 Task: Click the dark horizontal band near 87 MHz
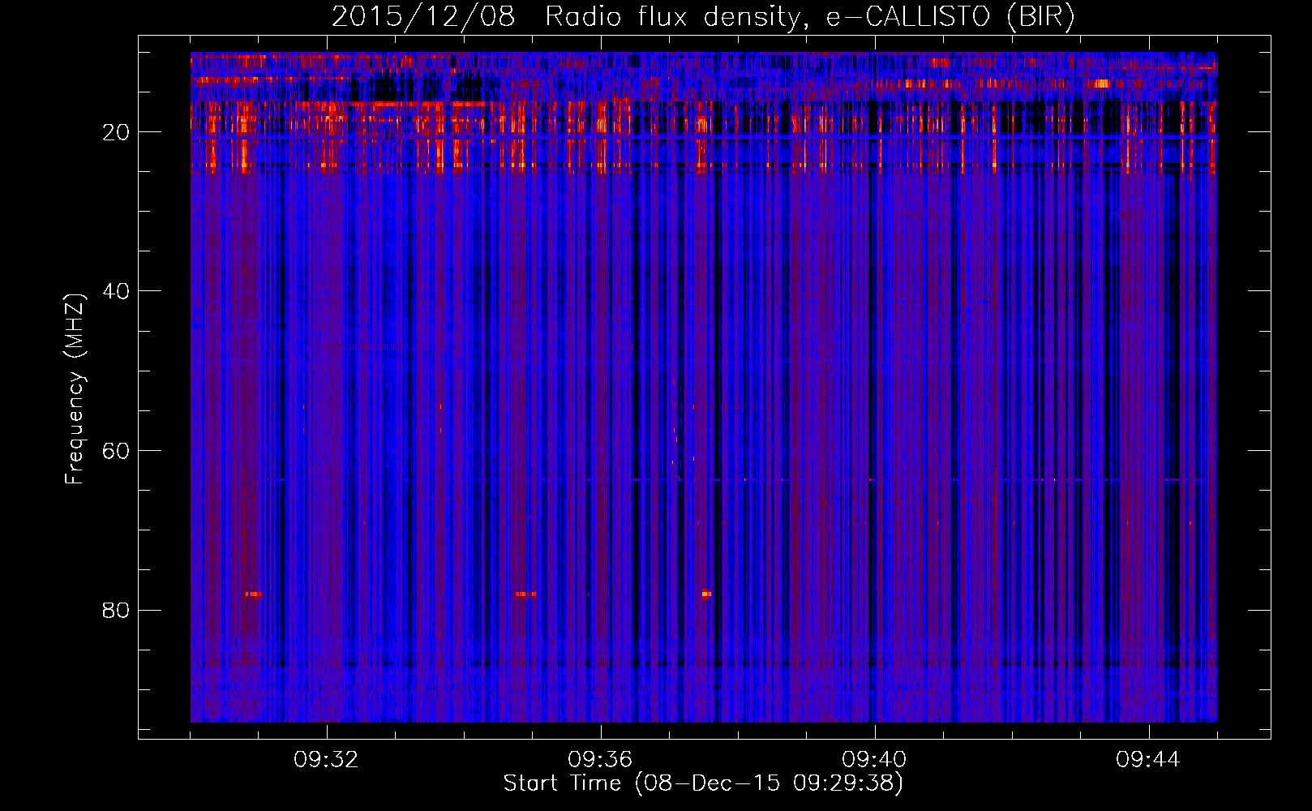pos(704,665)
